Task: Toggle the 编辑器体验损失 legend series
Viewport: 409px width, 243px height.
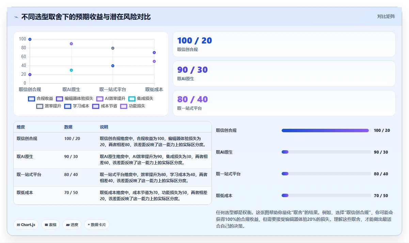Action: (x=75, y=99)
